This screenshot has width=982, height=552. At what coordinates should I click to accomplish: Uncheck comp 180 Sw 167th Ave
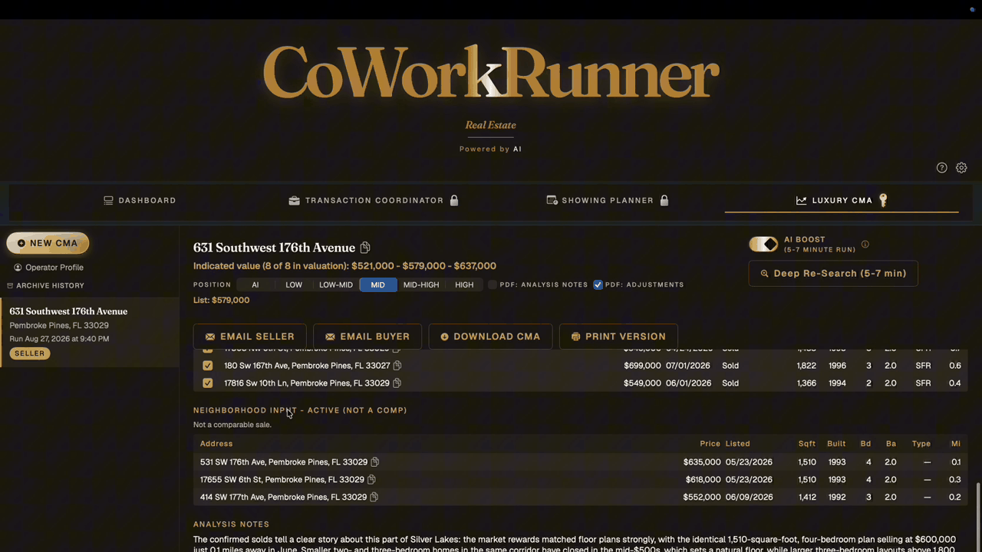pyautogui.click(x=207, y=366)
